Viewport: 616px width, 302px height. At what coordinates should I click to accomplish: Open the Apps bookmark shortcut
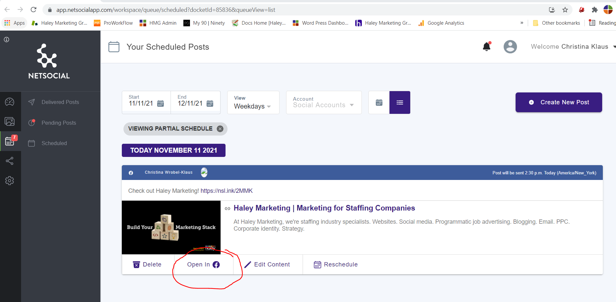[15, 23]
